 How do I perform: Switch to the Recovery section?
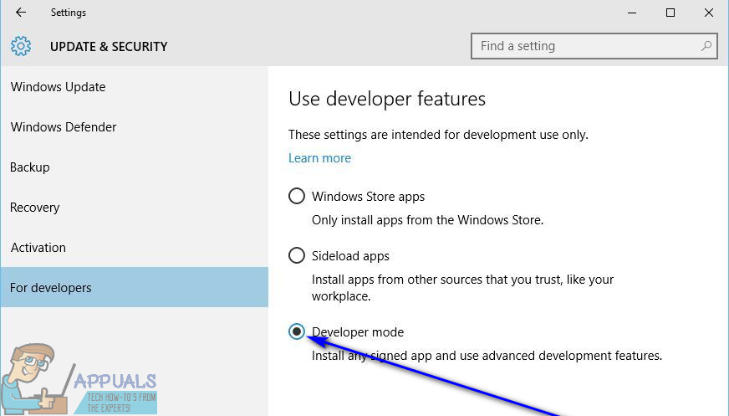35,208
